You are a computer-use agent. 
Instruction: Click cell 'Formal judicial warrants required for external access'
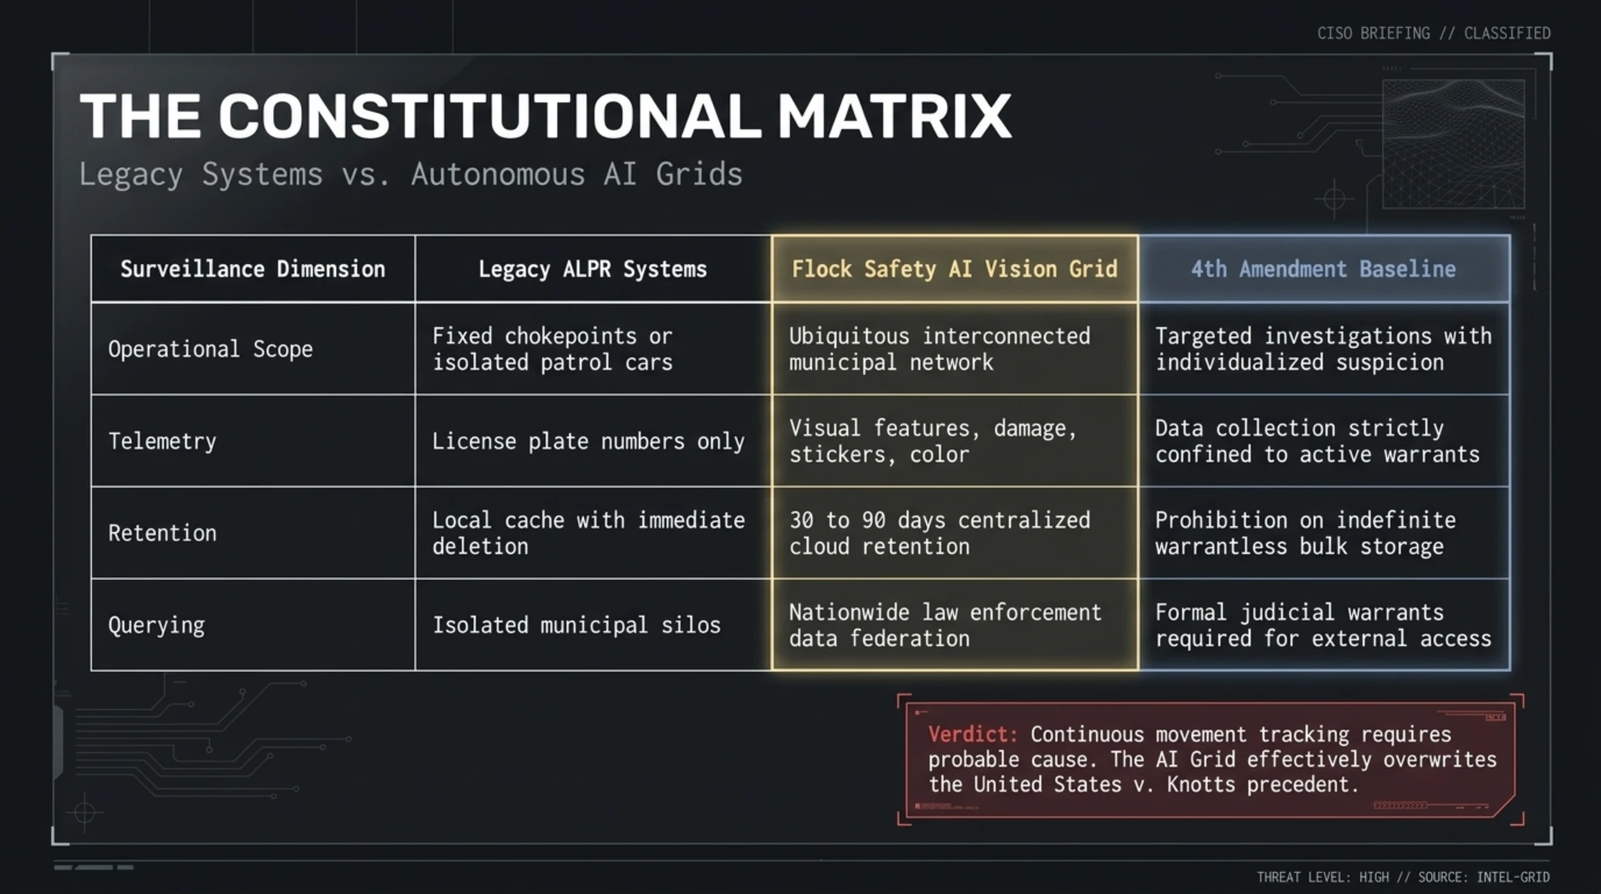[x=1323, y=625]
